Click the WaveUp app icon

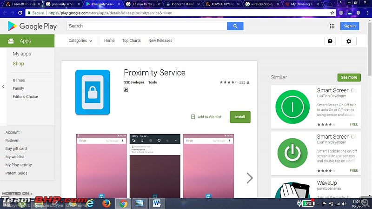tap(292, 190)
